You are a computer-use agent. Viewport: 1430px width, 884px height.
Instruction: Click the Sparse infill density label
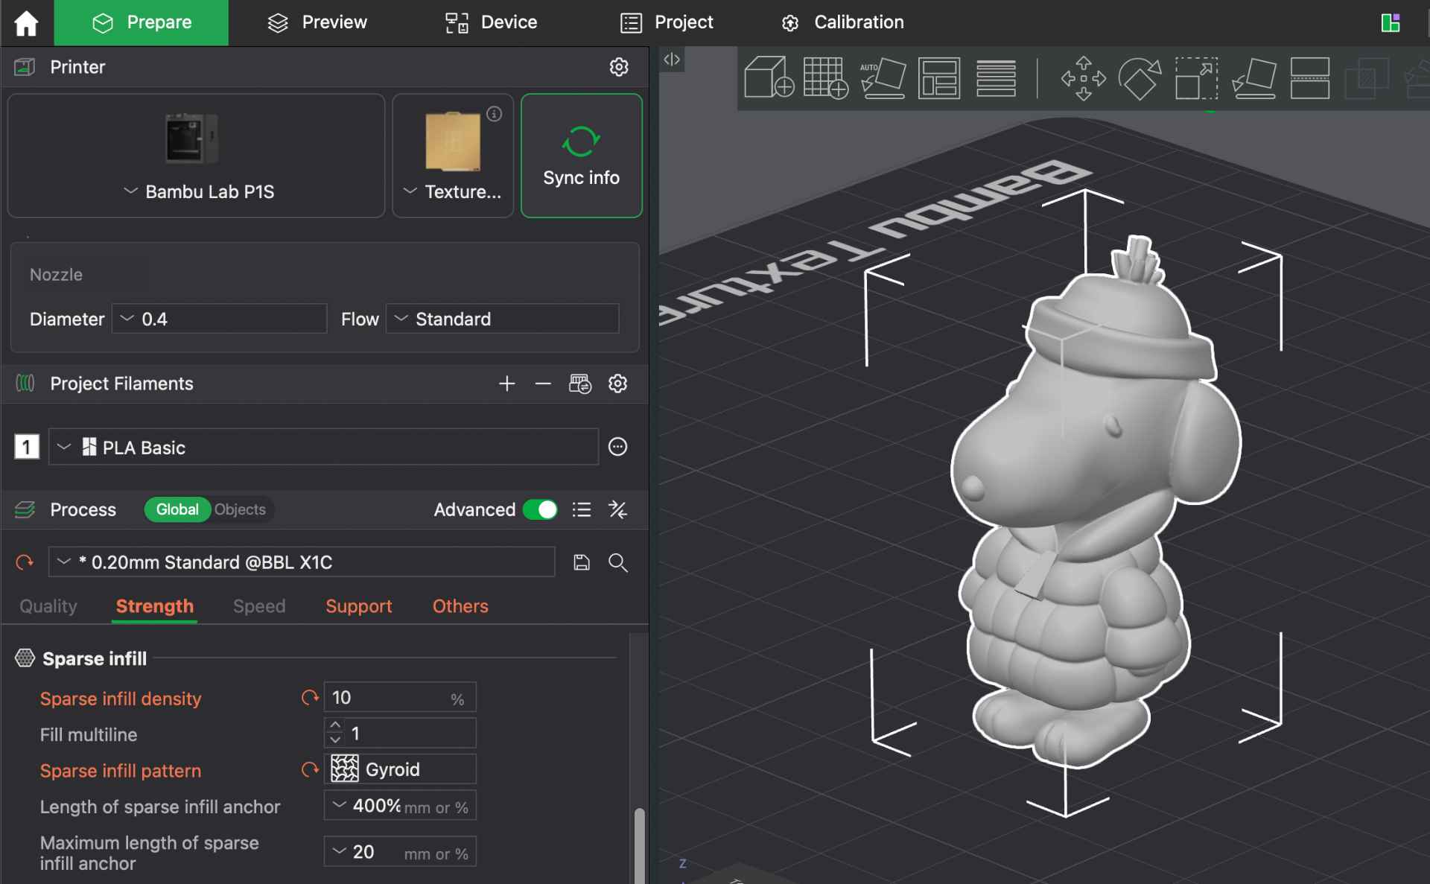coord(121,699)
